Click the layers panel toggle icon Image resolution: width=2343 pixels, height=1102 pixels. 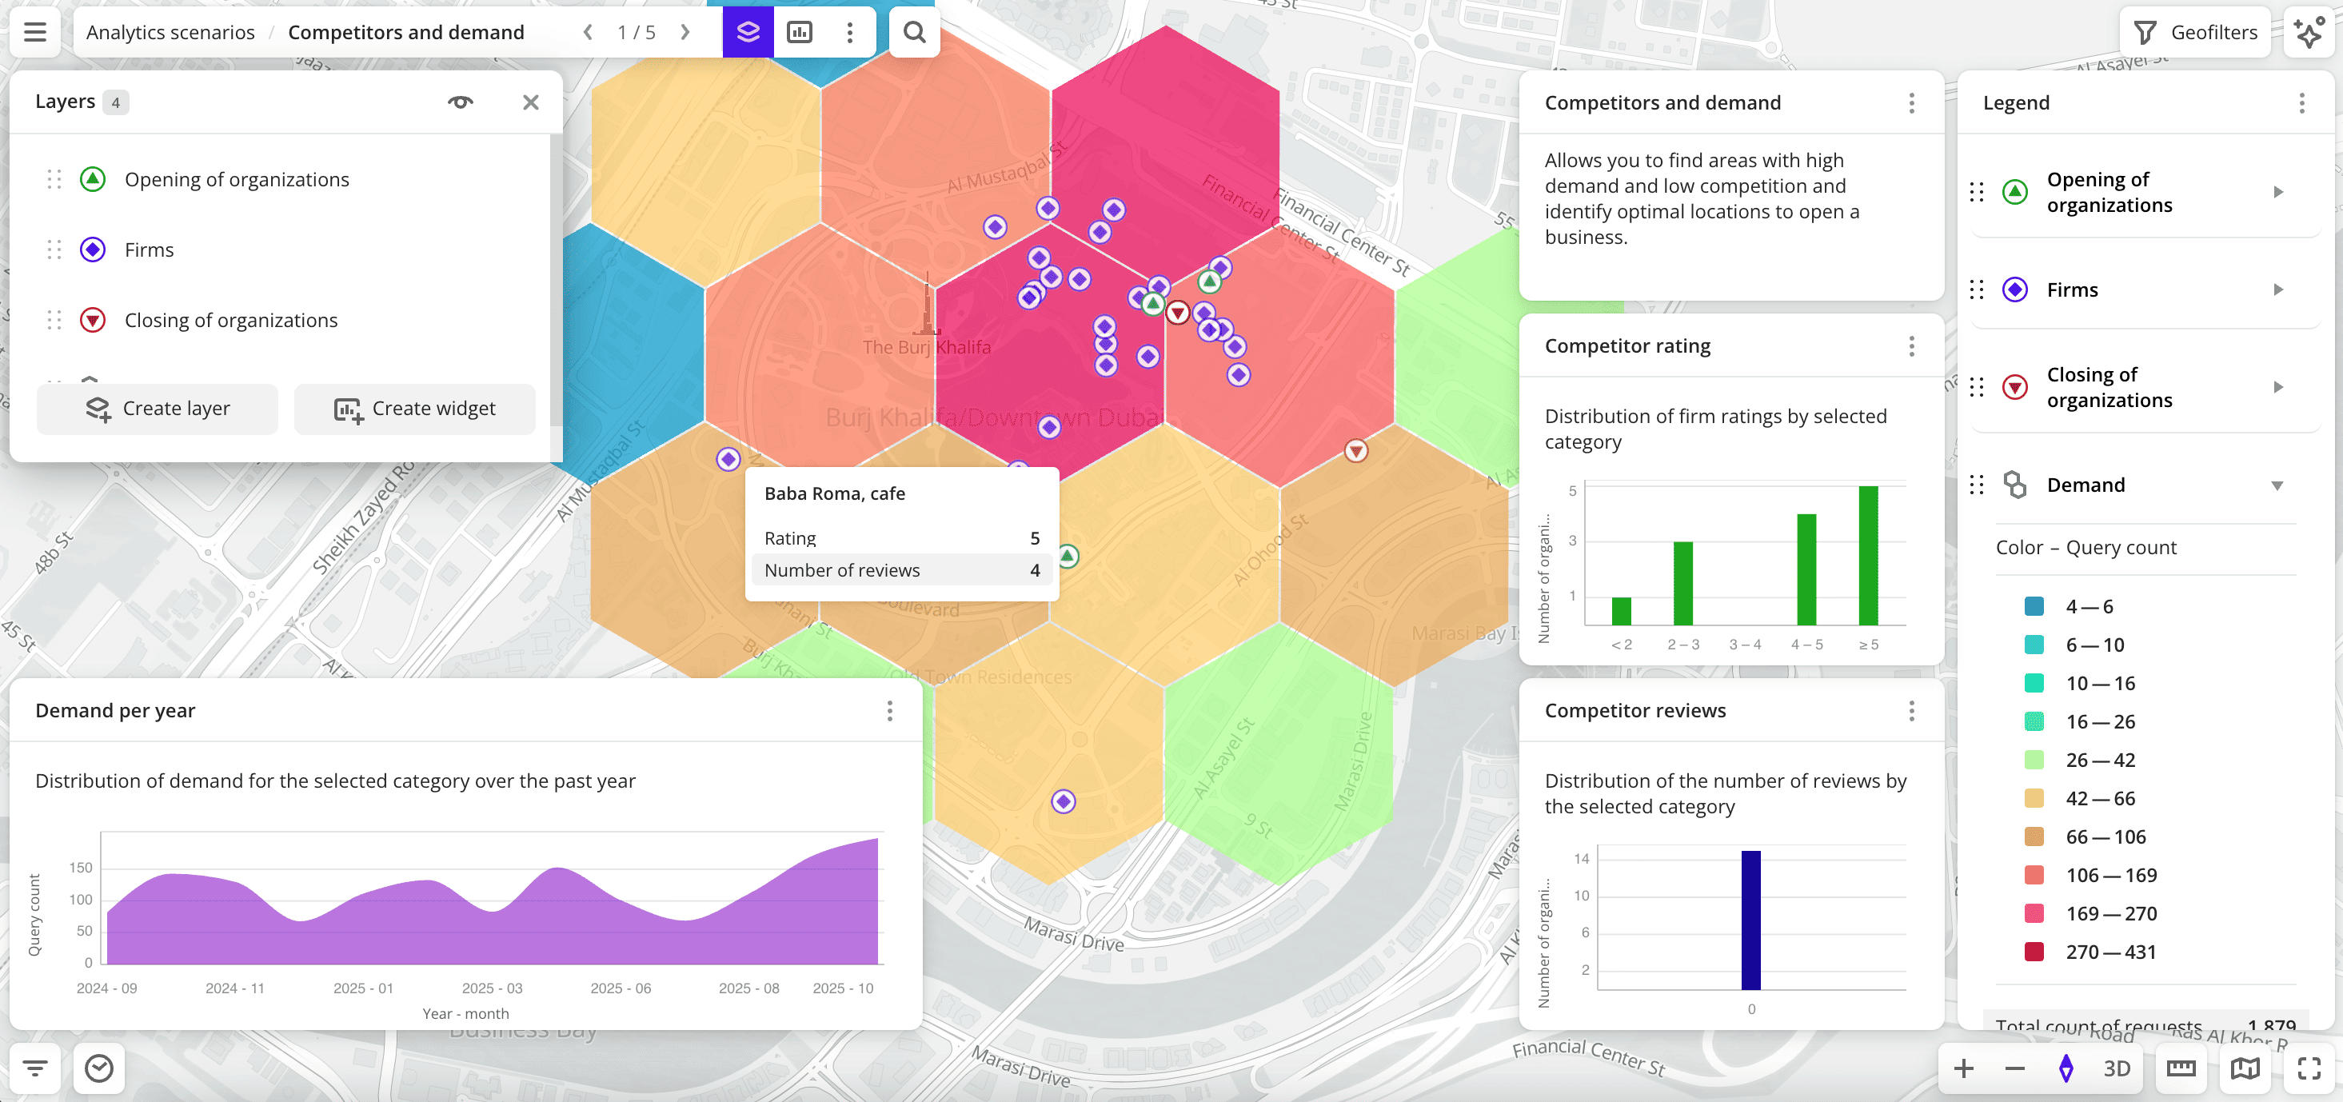[x=748, y=33]
